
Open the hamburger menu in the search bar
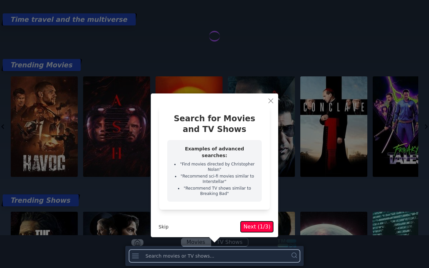tap(135, 256)
